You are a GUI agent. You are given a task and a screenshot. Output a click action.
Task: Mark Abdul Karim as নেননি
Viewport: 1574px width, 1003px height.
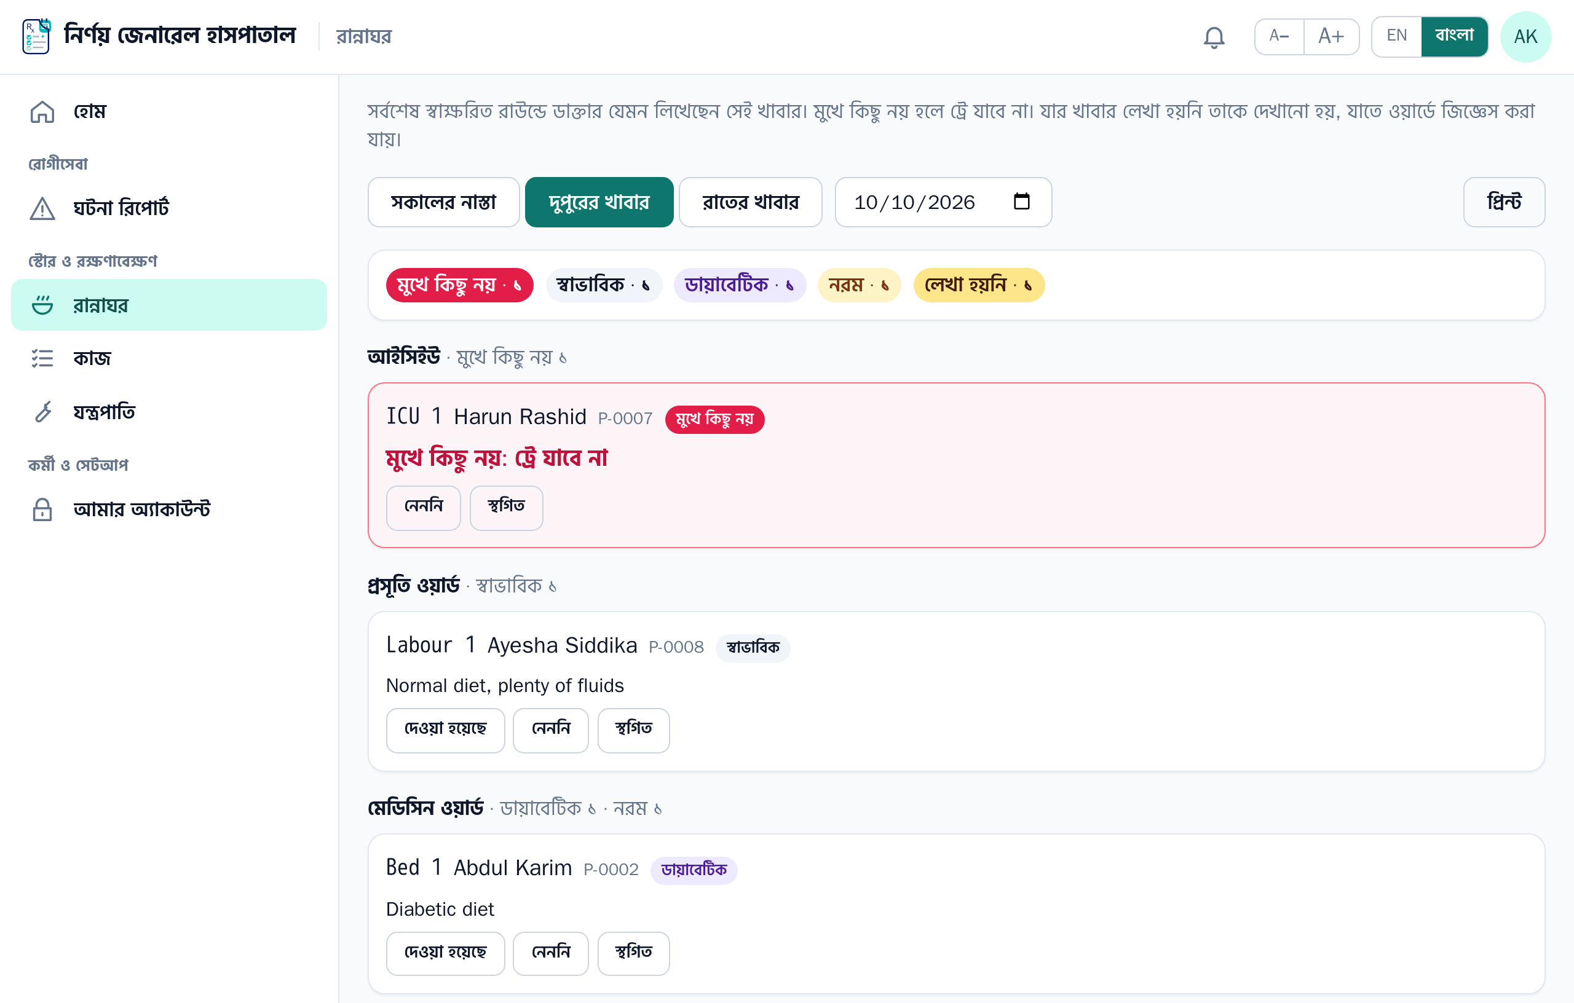coord(550,953)
